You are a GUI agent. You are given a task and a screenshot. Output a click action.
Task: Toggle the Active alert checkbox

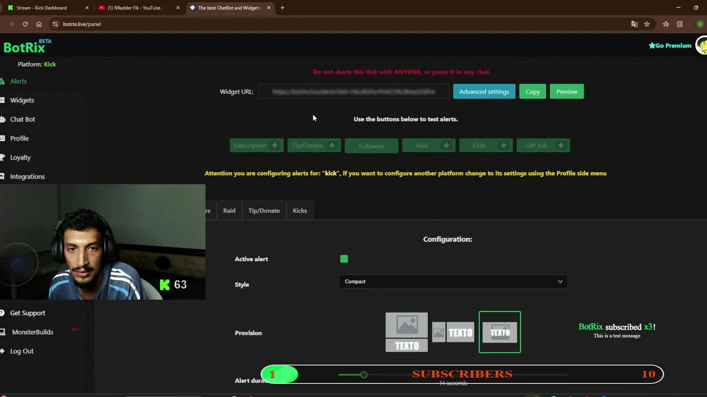(344, 259)
